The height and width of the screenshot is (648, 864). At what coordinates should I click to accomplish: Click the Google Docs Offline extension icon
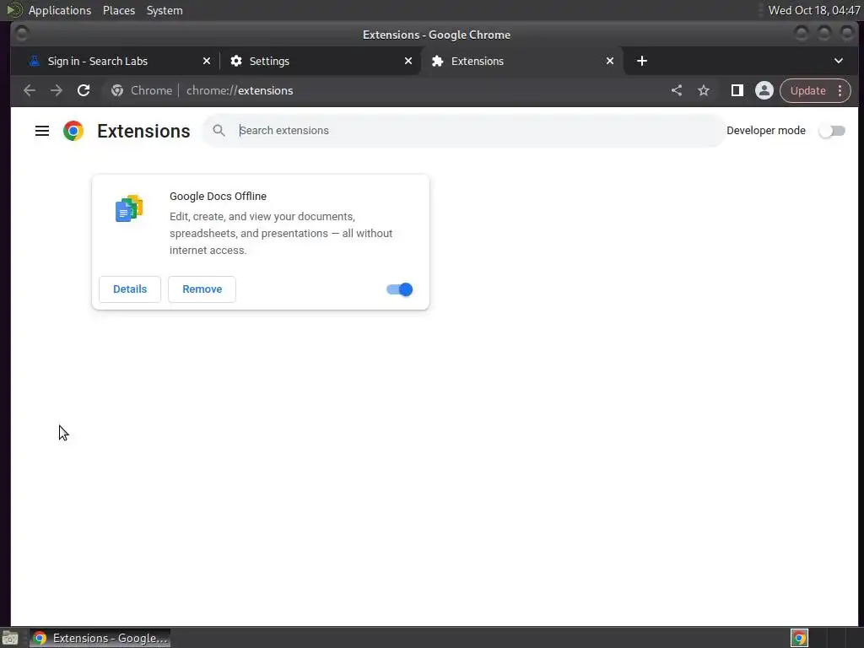click(129, 208)
